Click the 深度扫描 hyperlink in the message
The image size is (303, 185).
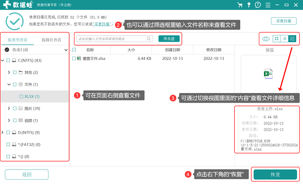coord(102,24)
